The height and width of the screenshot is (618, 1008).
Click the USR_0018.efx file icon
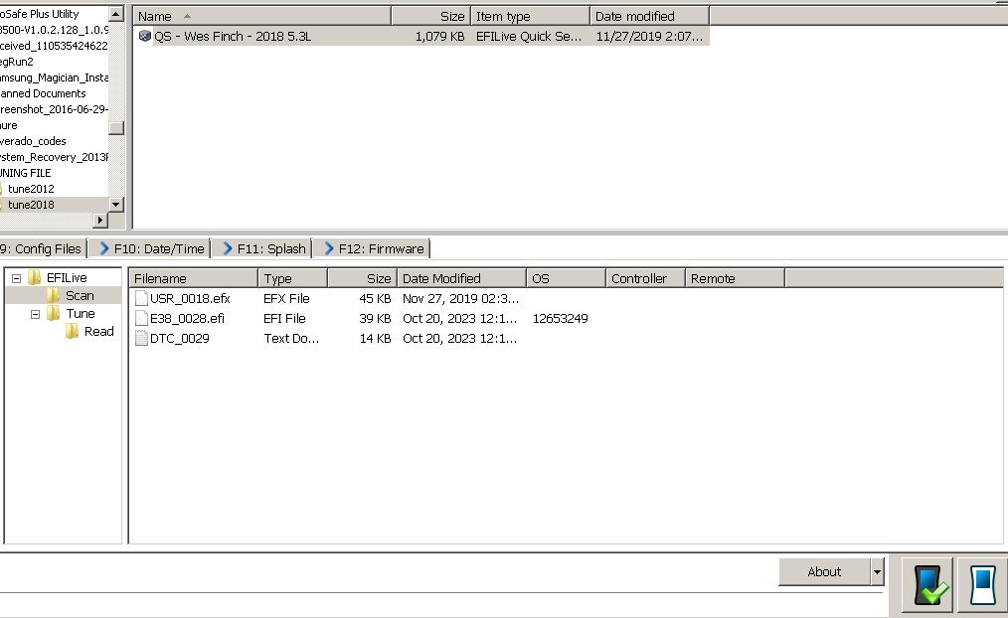(141, 299)
